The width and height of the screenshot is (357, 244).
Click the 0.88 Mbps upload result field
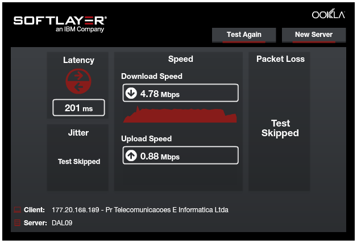tap(181, 155)
